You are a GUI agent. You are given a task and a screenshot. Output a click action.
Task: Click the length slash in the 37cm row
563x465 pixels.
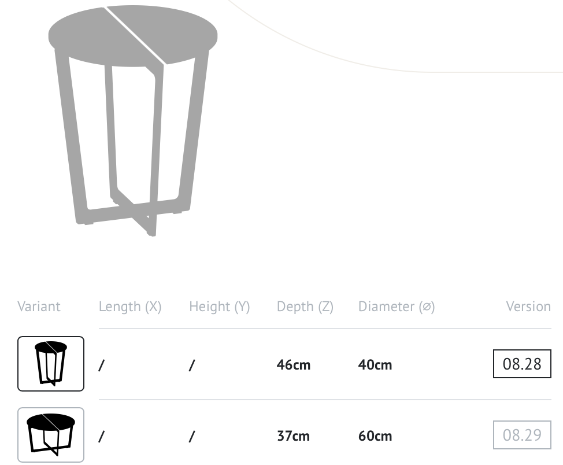102,437
